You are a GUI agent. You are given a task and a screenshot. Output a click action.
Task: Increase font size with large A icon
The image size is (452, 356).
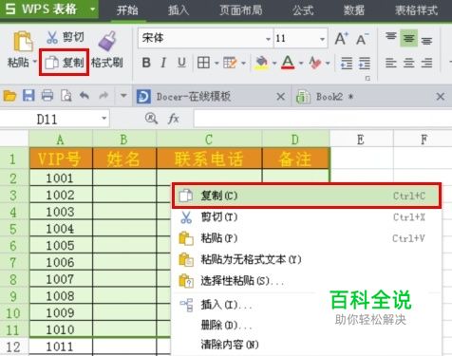[342, 39]
